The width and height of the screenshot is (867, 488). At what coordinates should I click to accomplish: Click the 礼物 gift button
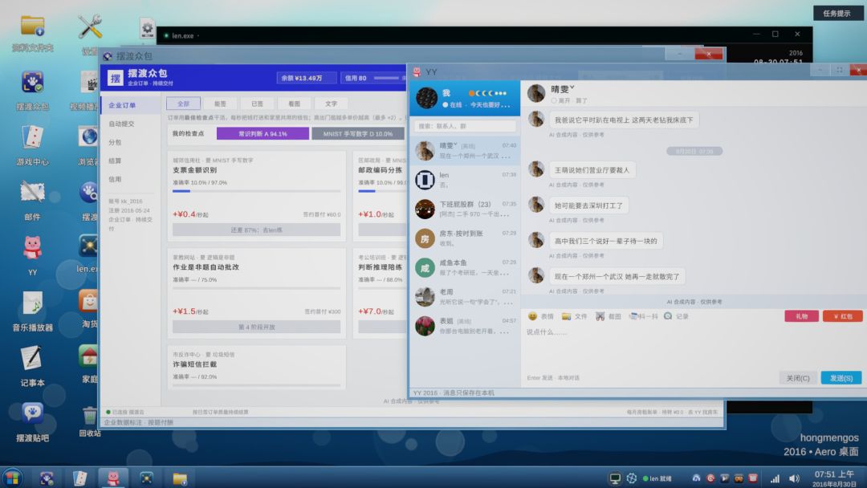click(801, 316)
